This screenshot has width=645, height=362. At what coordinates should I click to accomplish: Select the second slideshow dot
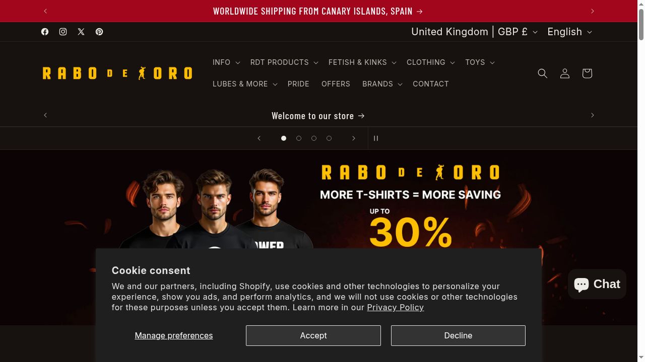(299, 138)
